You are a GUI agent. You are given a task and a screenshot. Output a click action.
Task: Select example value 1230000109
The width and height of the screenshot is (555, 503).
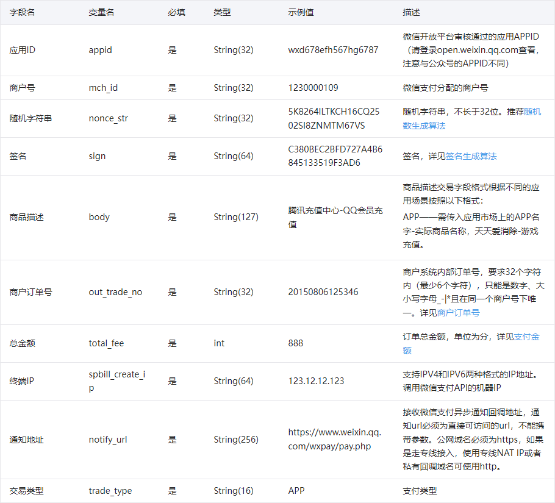(x=313, y=88)
